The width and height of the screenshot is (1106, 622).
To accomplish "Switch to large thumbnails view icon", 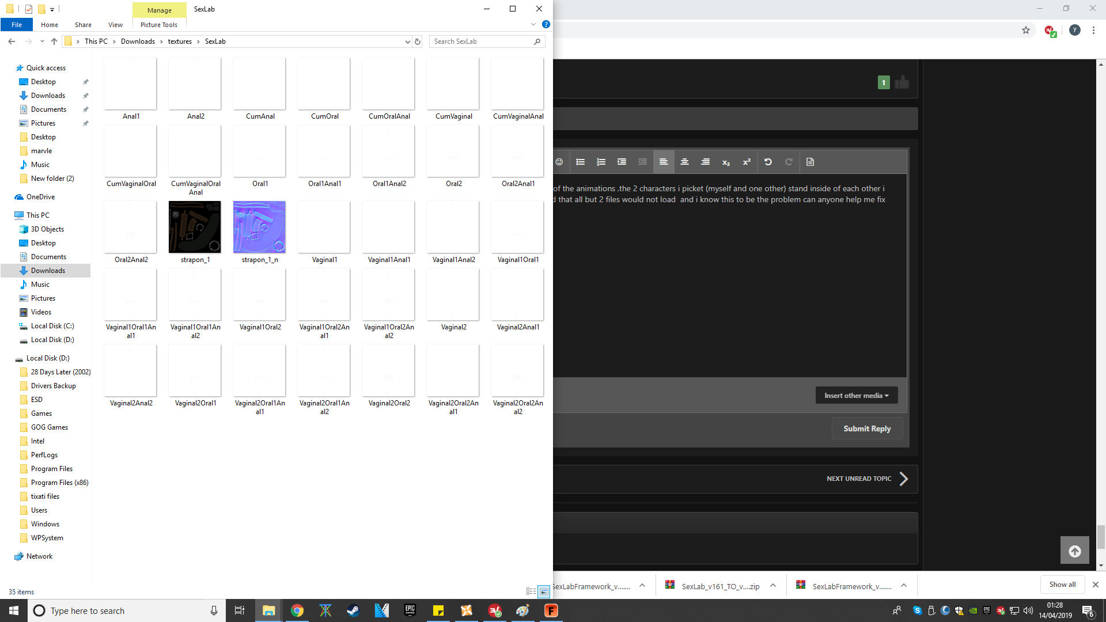I will (543, 591).
